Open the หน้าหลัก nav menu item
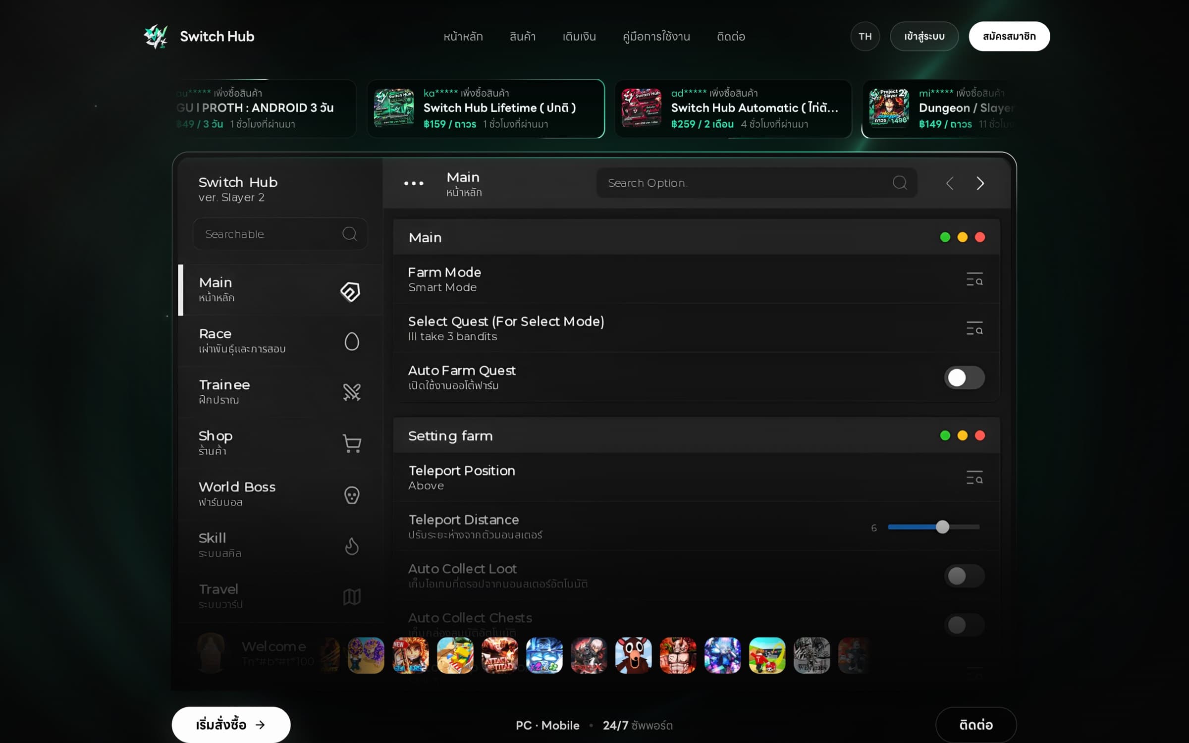Viewport: 1189px width, 743px height. point(463,37)
